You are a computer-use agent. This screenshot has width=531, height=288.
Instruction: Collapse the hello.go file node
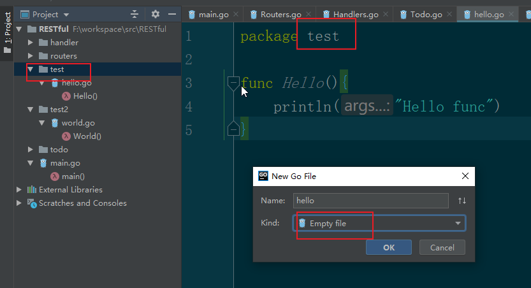42,83
